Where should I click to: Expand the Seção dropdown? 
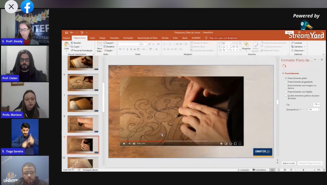point(109,50)
